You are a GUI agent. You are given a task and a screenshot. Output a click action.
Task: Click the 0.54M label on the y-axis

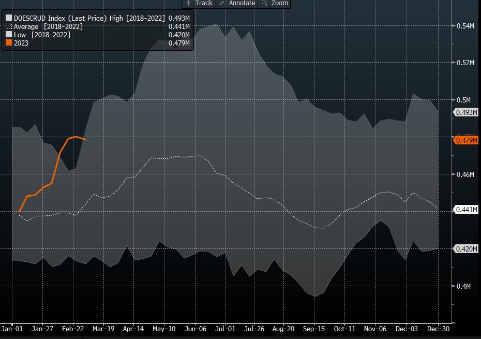coord(465,25)
